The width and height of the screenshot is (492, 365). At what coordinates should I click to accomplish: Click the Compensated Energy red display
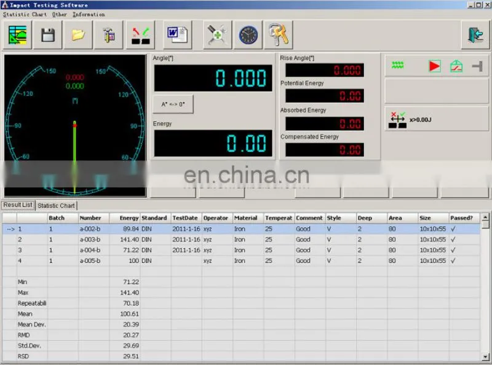click(x=325, y=150)
